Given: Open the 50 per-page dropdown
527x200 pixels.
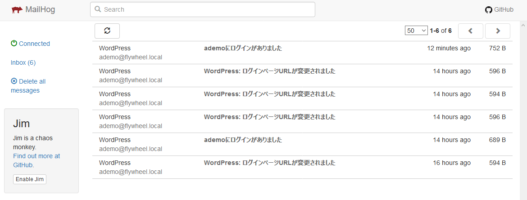Looking at the screenshot, I should 416,31.
